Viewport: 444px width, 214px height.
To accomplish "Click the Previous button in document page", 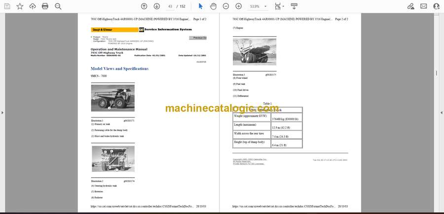I will pyautogui.click(x=198, y=37).
